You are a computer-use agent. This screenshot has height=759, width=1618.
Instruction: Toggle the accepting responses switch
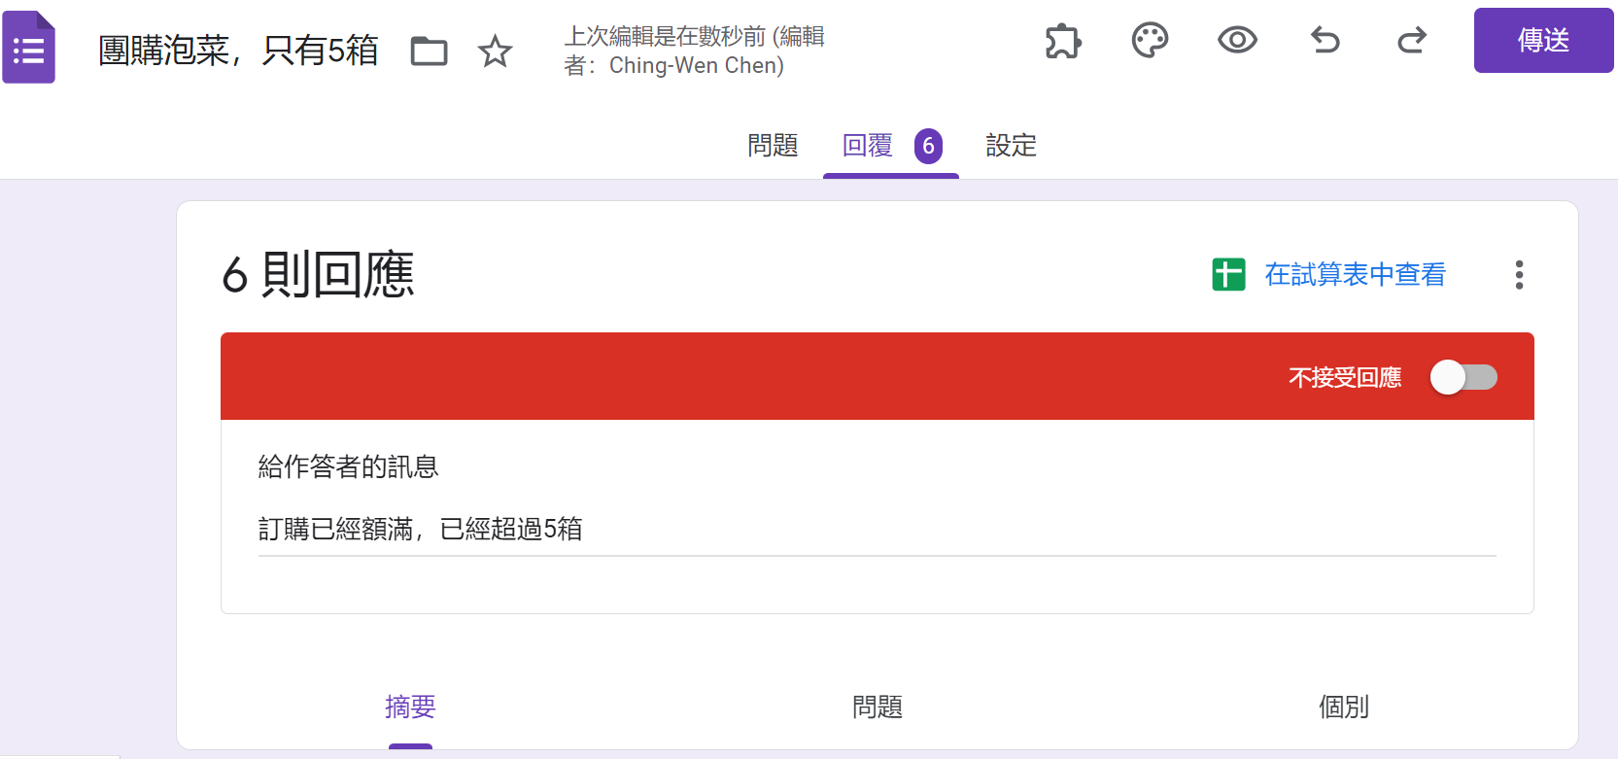point(1463,377)
